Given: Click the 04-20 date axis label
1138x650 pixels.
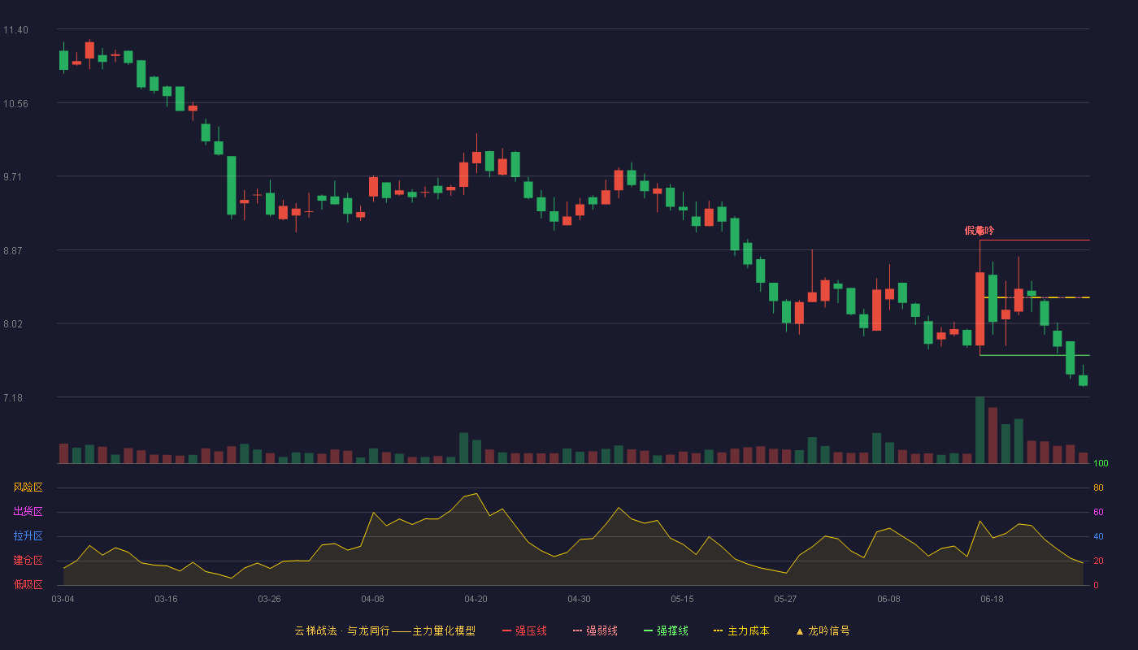Looking at the screenshot, I should click(476, 599).
